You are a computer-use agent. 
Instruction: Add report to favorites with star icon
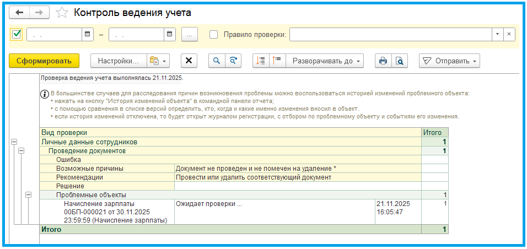click(x=62, y=12)
